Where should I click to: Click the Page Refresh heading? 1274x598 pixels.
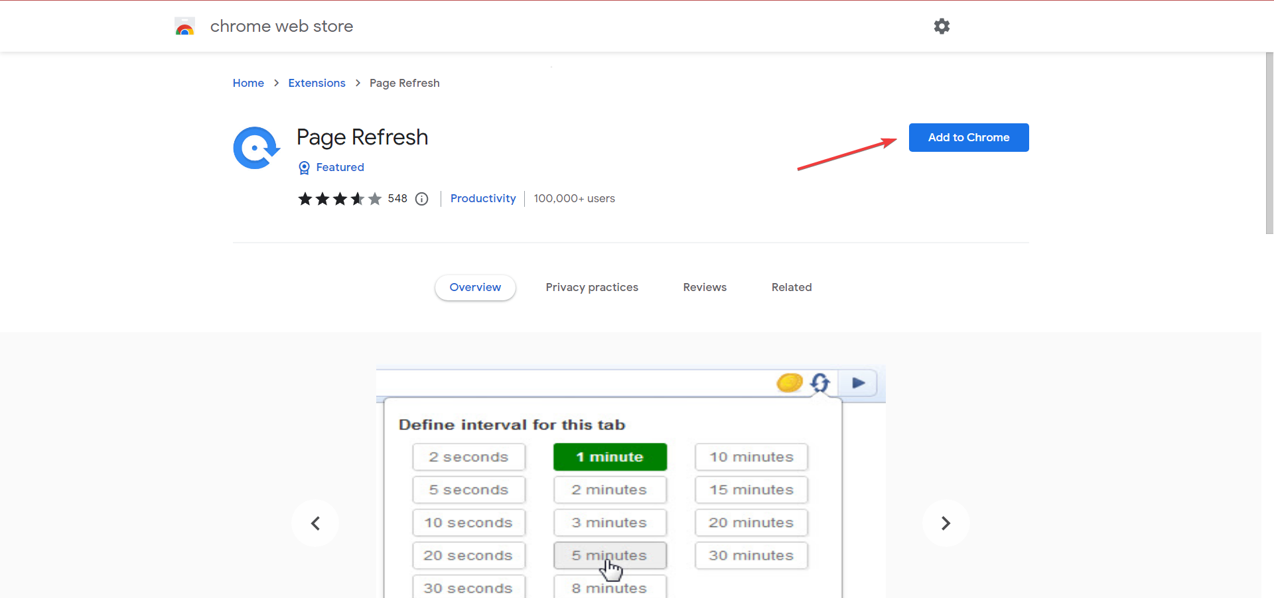362,137
